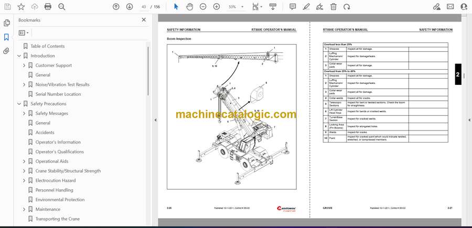Expand the Customer Support bookmark
The width and height of the screenshot is (472, 228).
click(24, 66)
